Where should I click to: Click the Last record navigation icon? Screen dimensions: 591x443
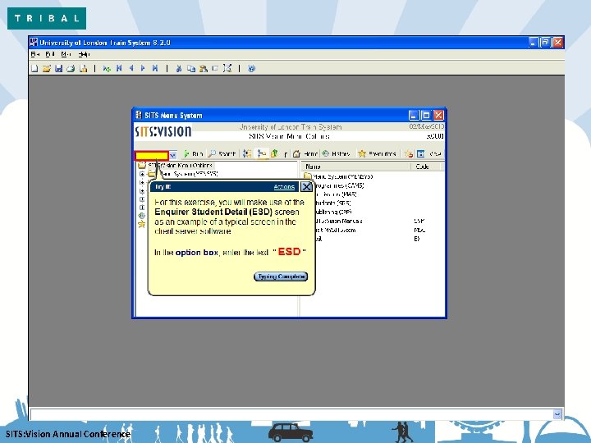[x=155, y=68]
